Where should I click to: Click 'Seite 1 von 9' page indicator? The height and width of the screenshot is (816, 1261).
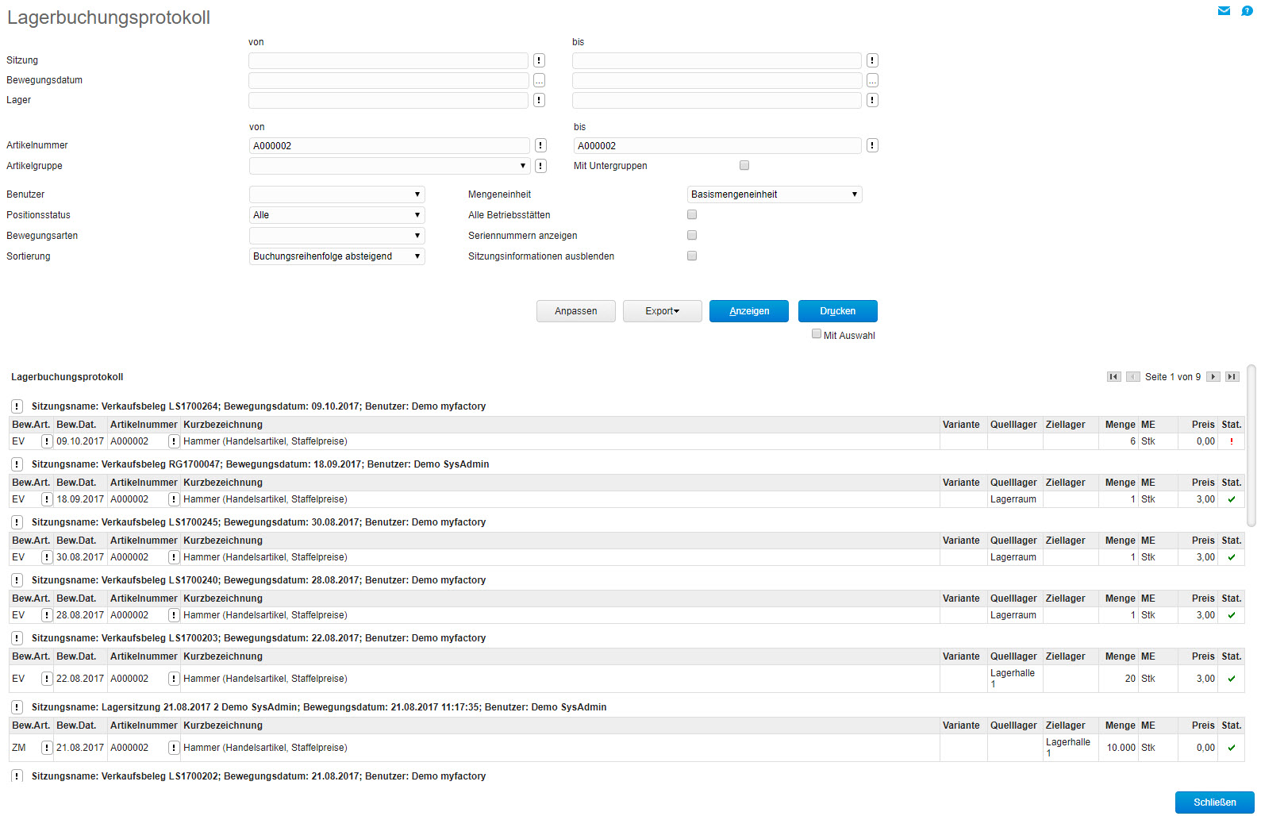click(1173, 377)
